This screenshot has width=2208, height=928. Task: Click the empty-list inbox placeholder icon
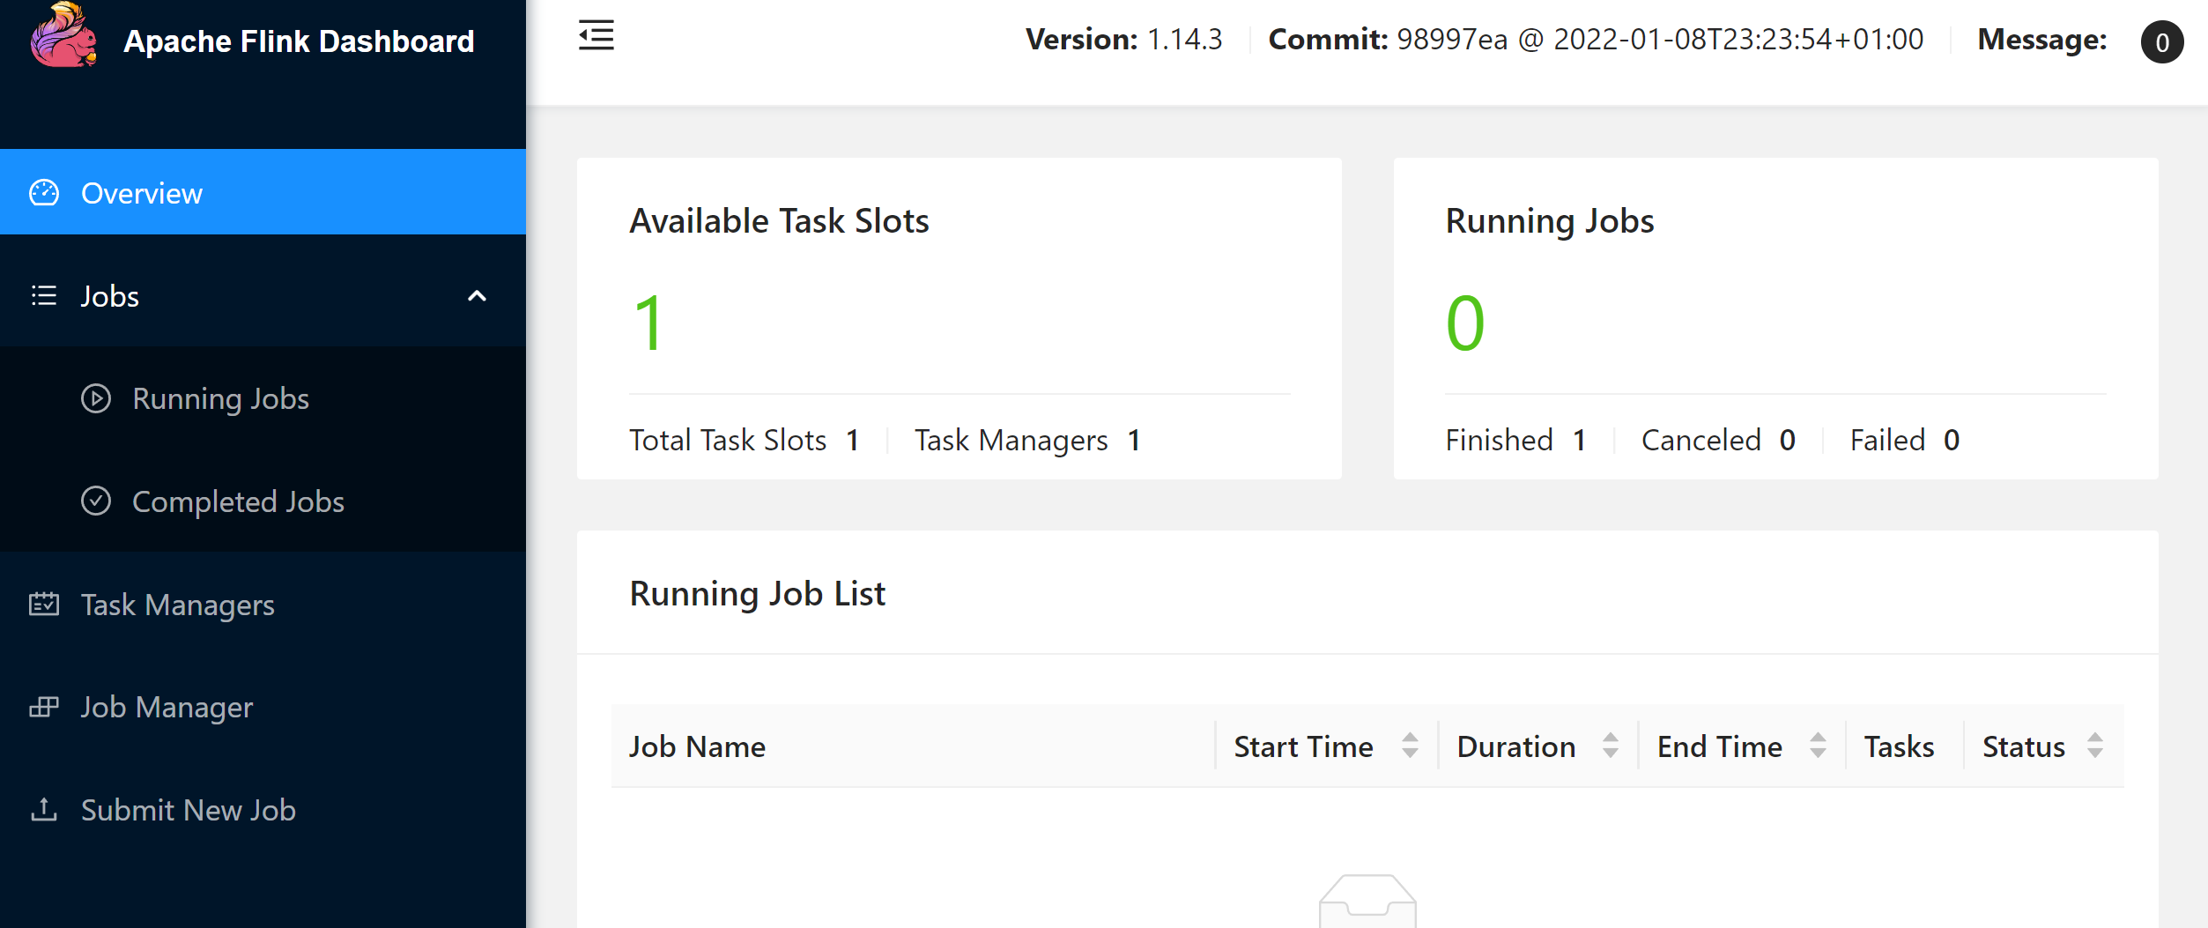[1367, 901]
